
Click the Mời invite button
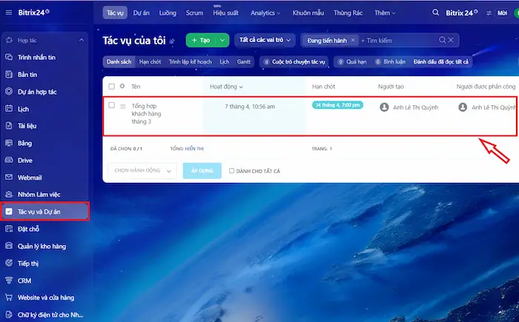[502, 13]
